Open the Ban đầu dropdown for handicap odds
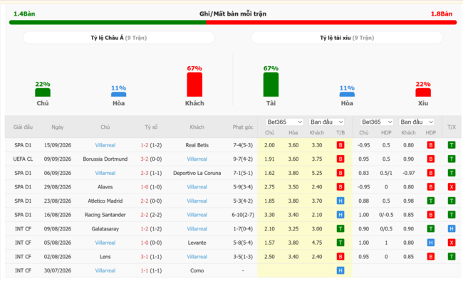Viewport: 463px width, 281px height. [x=417, y=122]
